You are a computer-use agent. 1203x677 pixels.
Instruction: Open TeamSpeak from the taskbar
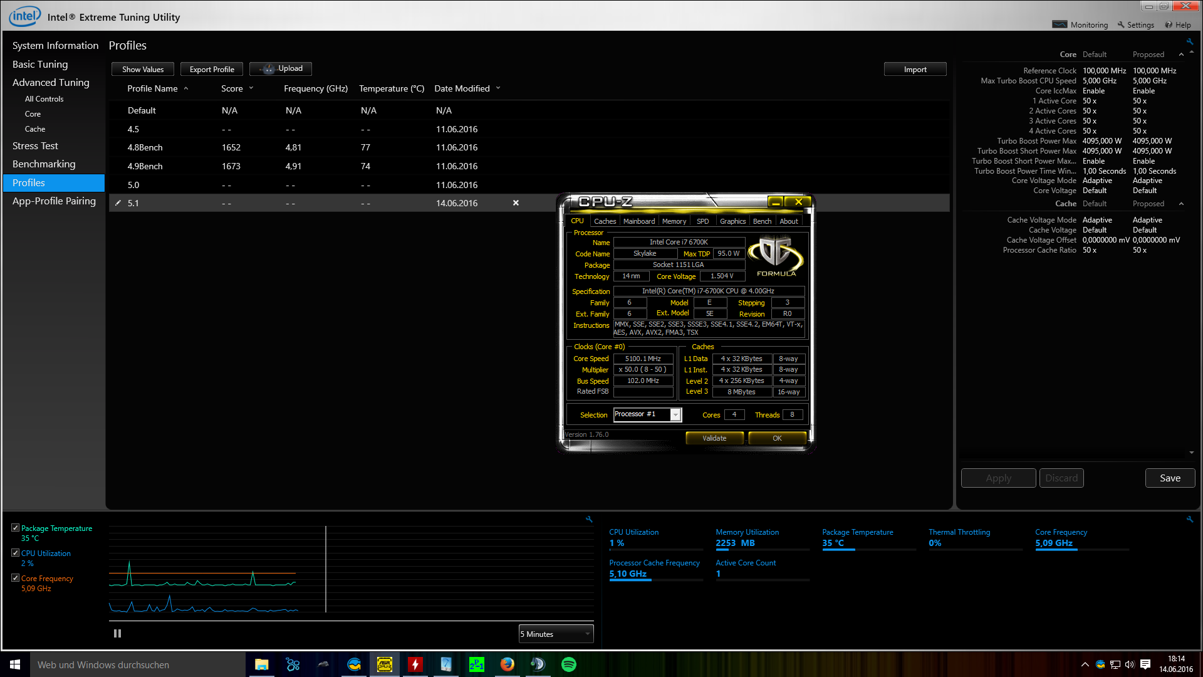pos(538,664)
